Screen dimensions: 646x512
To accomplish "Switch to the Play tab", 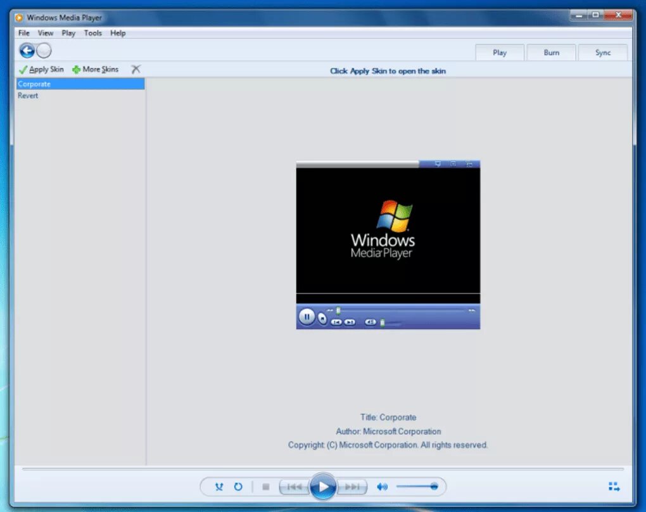I will [500, 53].
